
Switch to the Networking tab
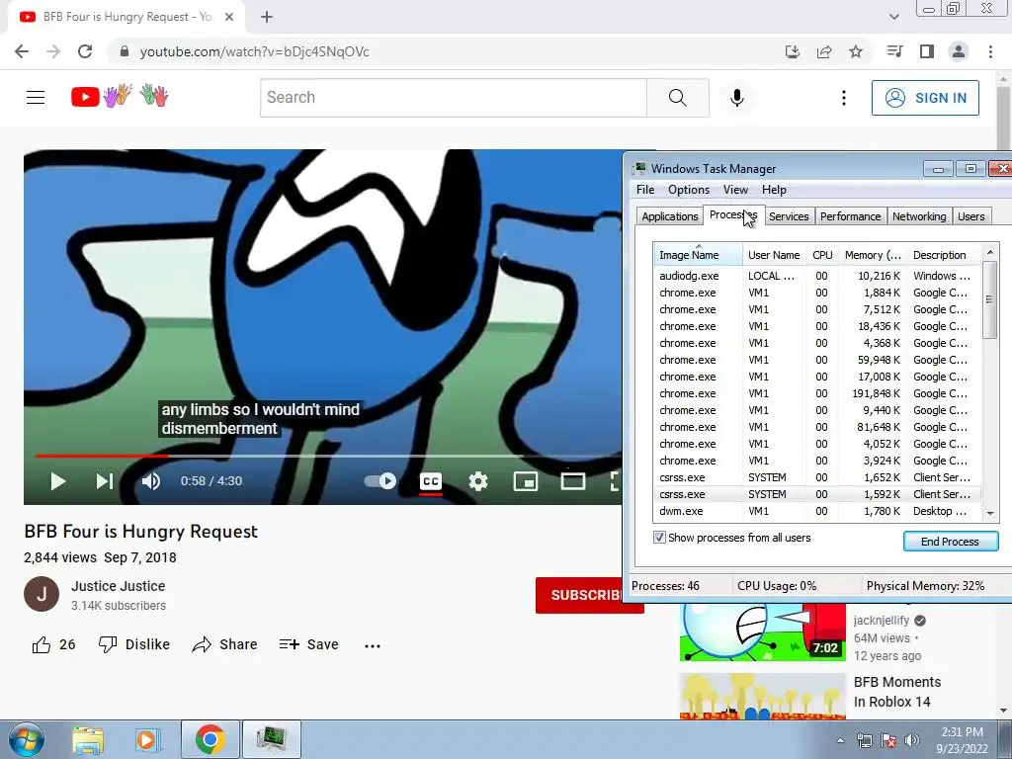[x=919, y=216]
